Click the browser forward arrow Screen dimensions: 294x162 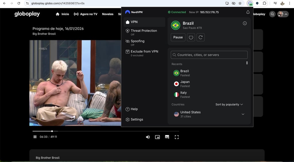pos(11,3)
